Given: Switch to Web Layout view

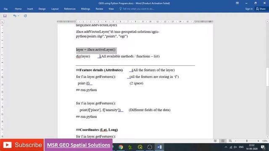Looking at the screenshot, I should (x=230, y=141).
